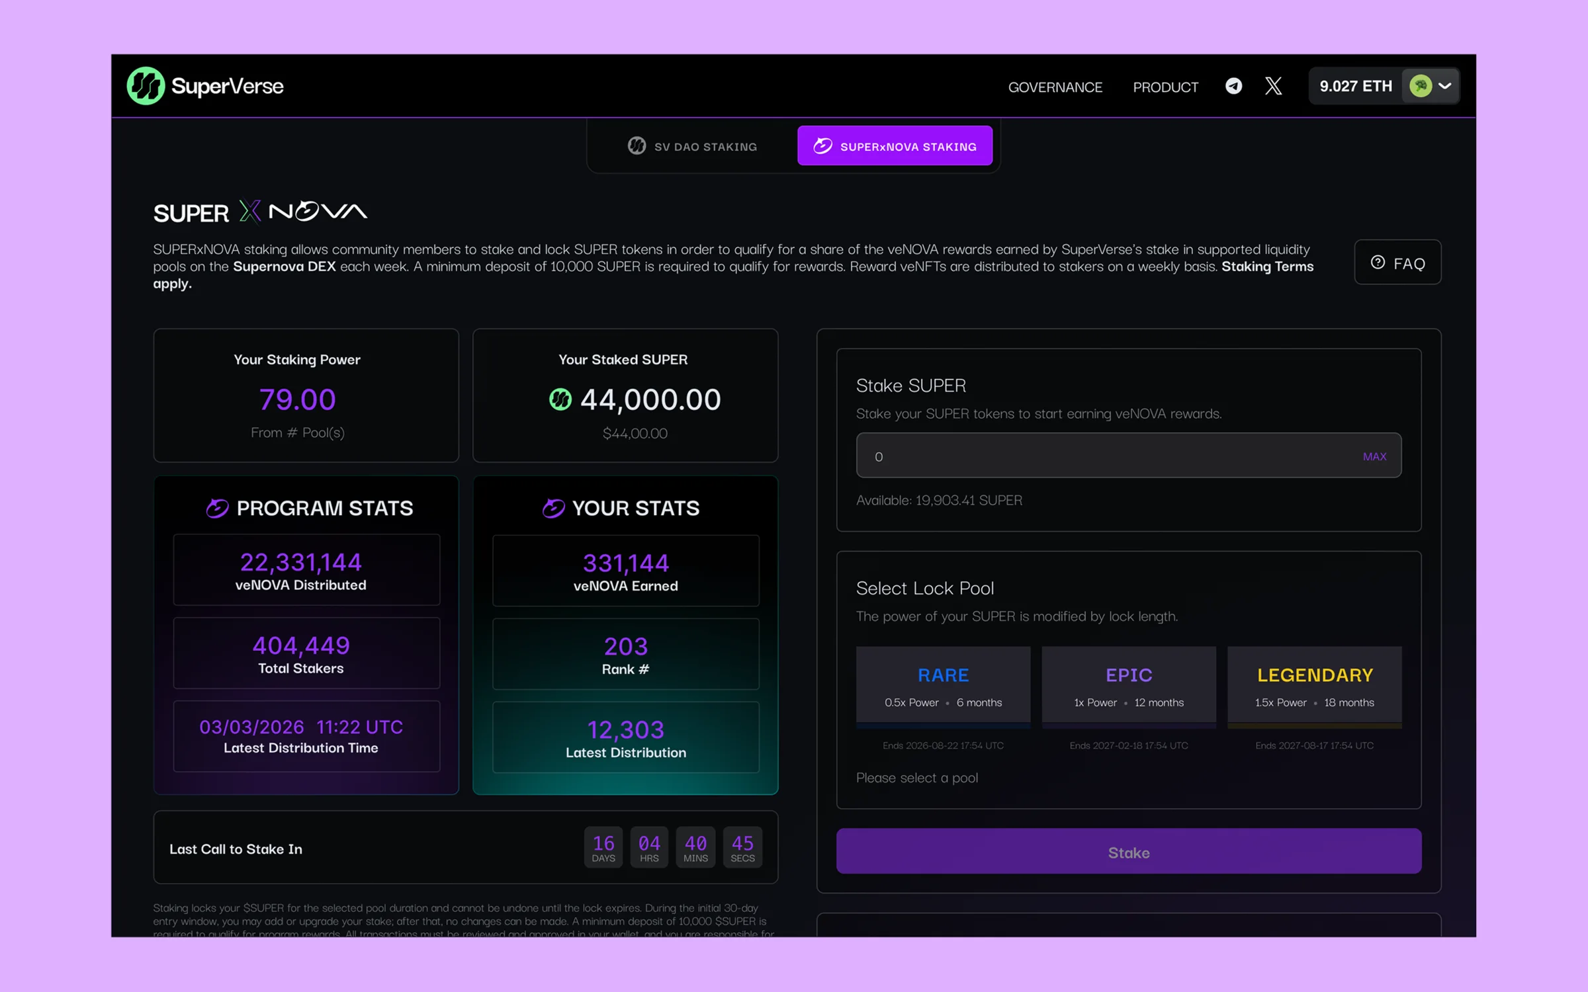
Task: Click 'From # Pool(s)' text
Action: tap(297, 433)
